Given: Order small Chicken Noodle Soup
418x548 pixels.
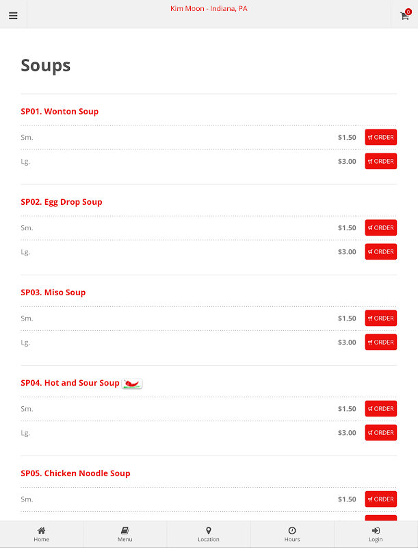Looking at the screenshot, I should click(x=380, y=499).
